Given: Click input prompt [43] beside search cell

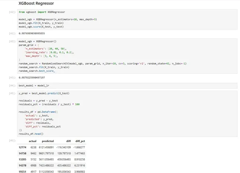Looking at the screenshot, I should 13,41.
